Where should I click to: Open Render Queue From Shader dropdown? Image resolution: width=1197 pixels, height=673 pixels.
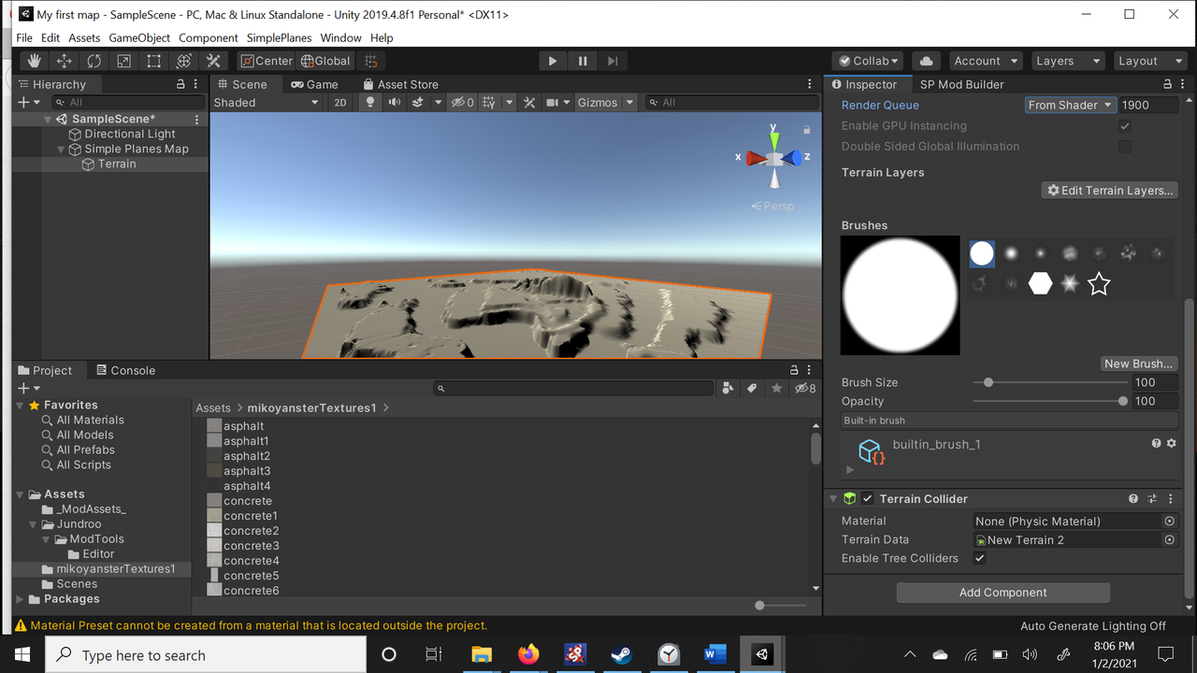1070,105
